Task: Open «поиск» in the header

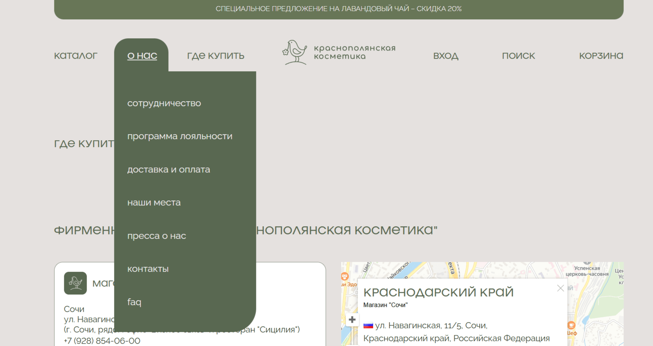Action: tap(518, 56)
